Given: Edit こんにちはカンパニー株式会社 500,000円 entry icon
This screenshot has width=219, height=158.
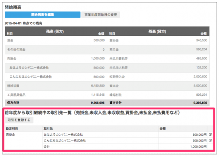Looking at the screenshot, I should click(x=210, y=140).
